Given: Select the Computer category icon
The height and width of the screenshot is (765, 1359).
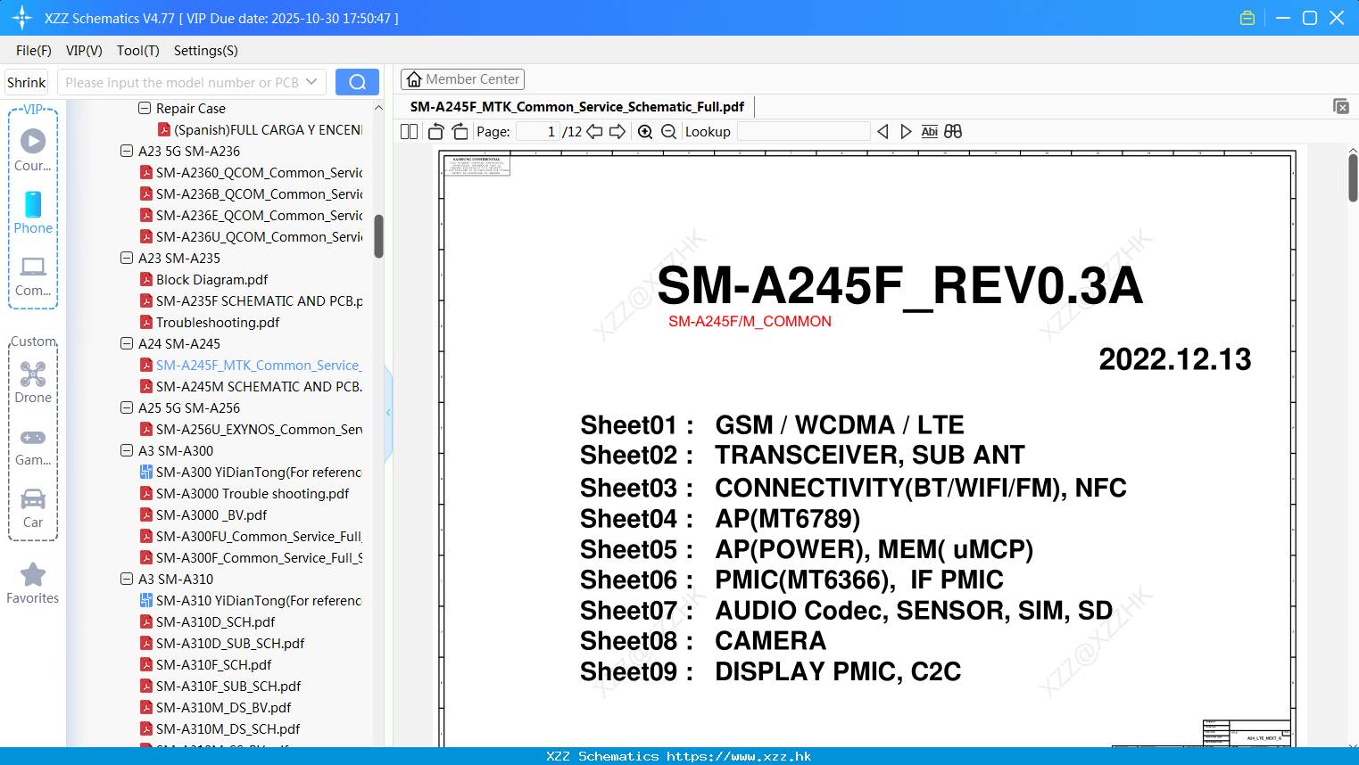Looking at the screenshot, I should point(33,276).
